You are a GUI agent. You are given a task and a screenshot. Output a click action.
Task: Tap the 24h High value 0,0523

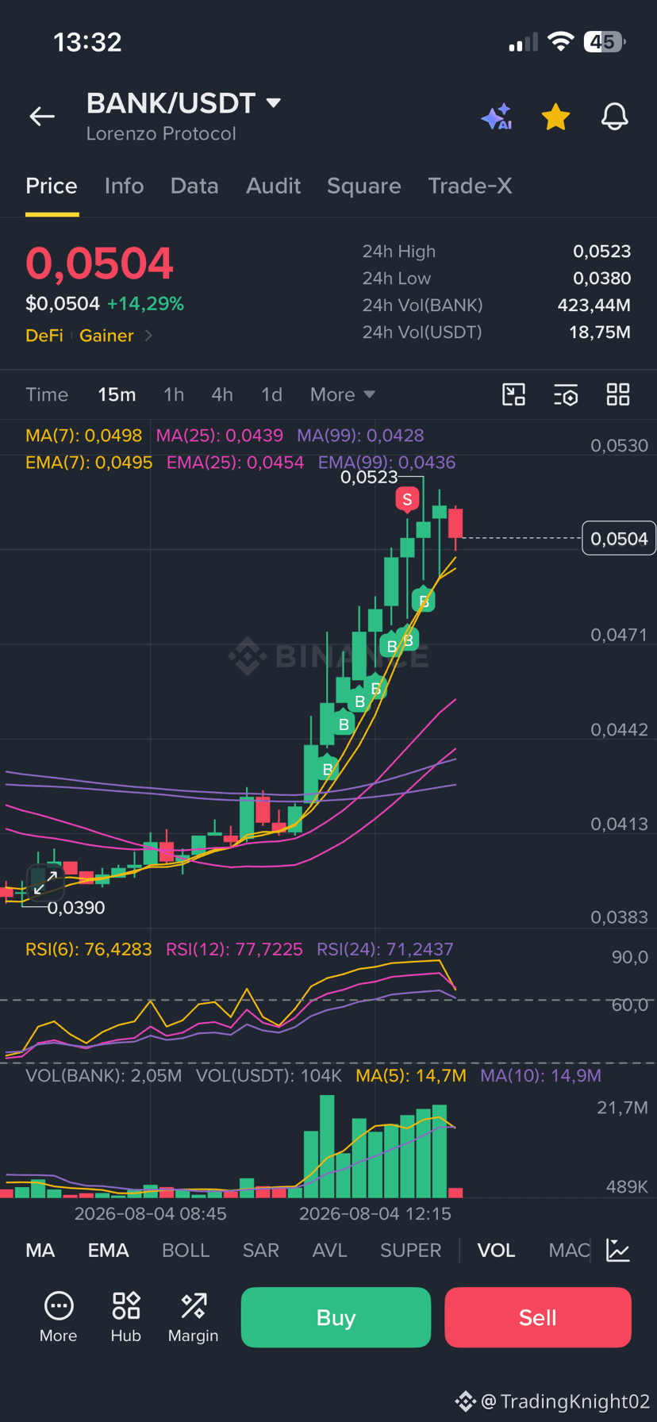pos(602,252)
